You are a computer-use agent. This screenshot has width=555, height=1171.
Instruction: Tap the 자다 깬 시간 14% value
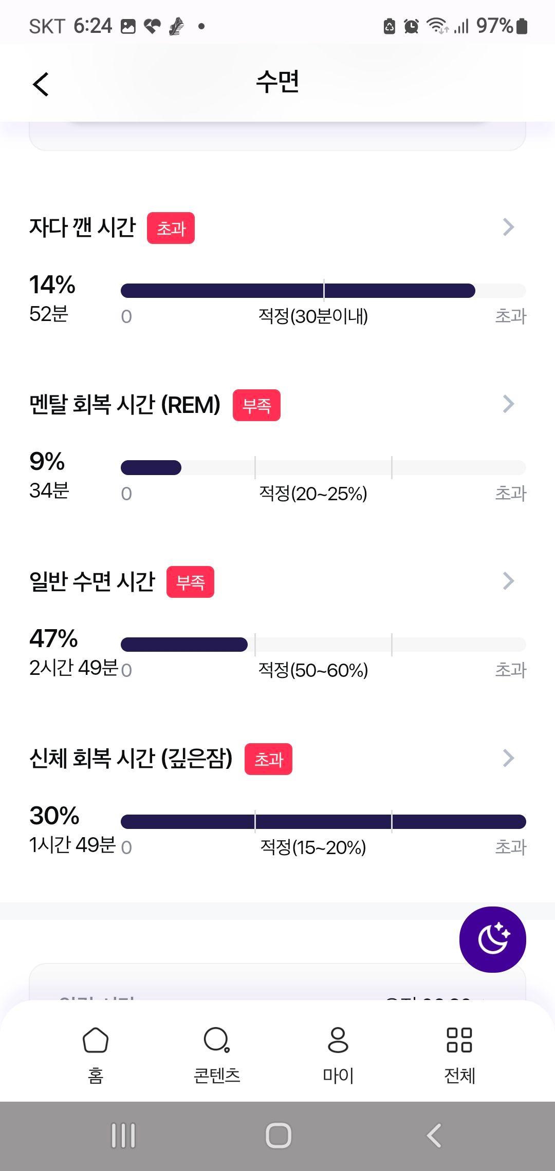(52, 285)
